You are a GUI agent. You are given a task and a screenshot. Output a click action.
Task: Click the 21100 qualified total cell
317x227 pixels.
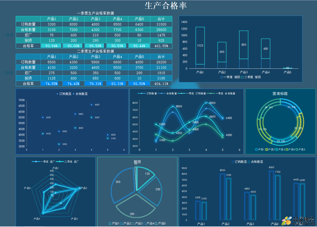tap(161, 68)
